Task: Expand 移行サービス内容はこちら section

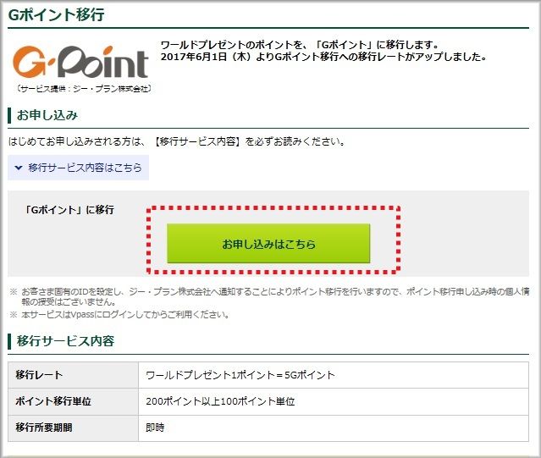Action: pyautogui.click(x=79, y=168)
